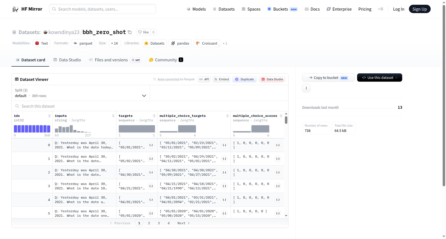This screenshot has height=239, width=446.
Task: Open the three-dot more options button
Action: (x=306, y=88)
